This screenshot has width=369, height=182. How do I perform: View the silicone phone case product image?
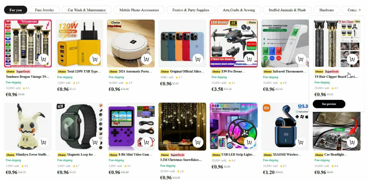[182, 43]
